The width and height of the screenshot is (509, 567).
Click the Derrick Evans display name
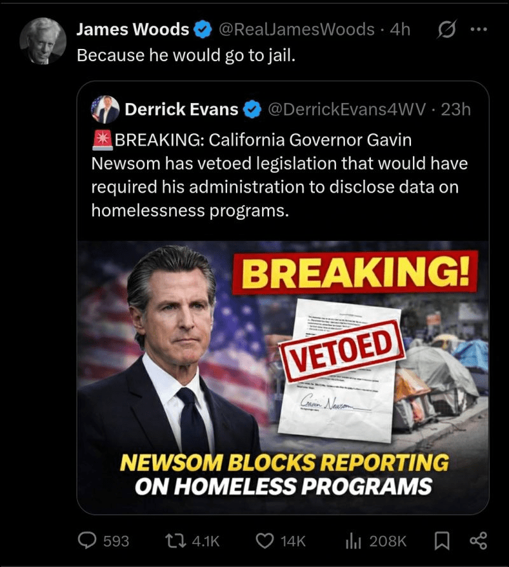(x=181, y=110)
